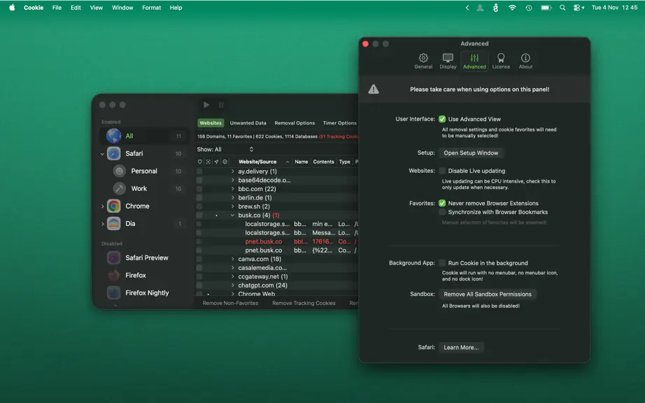The height and width of the screenshot is (403, 645).
Task: Collapse the Safari group in sidebar
Action: click(102, 154)
